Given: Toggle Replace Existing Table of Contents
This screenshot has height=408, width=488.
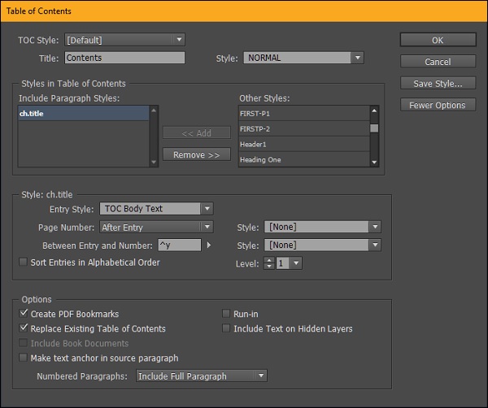Looking at the screenshot, I should pyautogui.click(x=23, y=329).
